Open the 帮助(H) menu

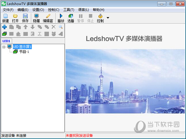pyautogui.click(x=99, y=10)
